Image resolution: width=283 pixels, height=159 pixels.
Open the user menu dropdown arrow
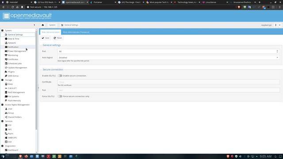(280, 25)
